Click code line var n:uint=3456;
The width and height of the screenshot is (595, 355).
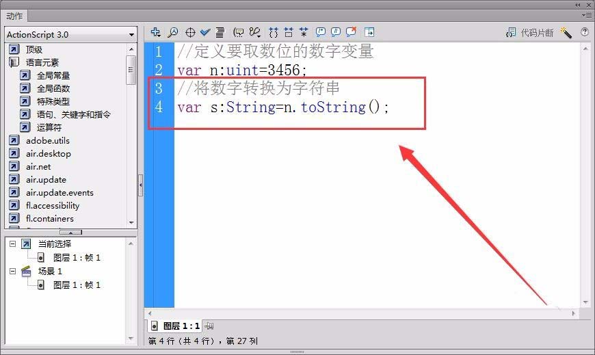click(x=242, y=70)
